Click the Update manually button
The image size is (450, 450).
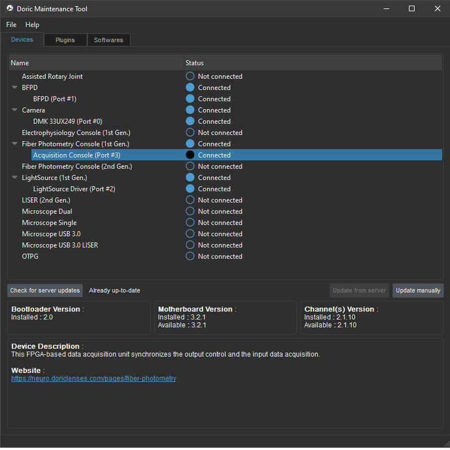point(417,290)
